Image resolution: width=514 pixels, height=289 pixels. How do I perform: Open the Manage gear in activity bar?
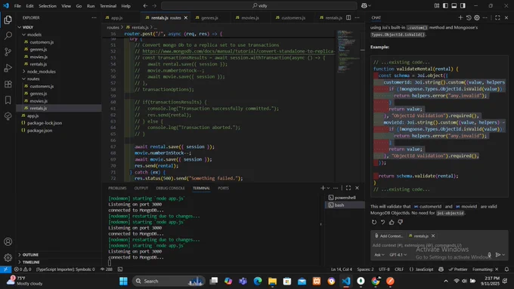[8, 257]
